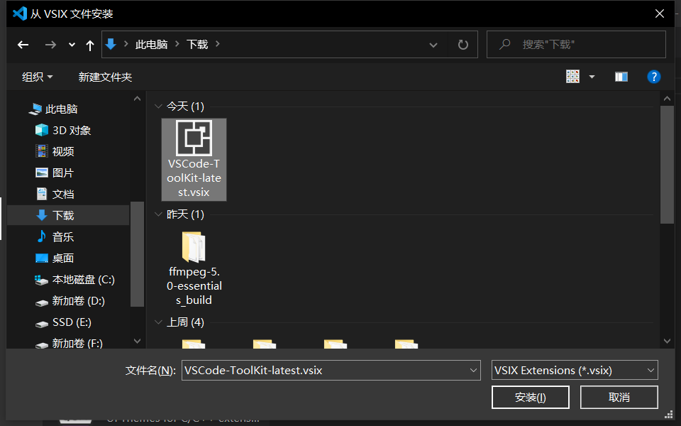
Task: Open the address bar history dropdown
Action: click(433, 45)
